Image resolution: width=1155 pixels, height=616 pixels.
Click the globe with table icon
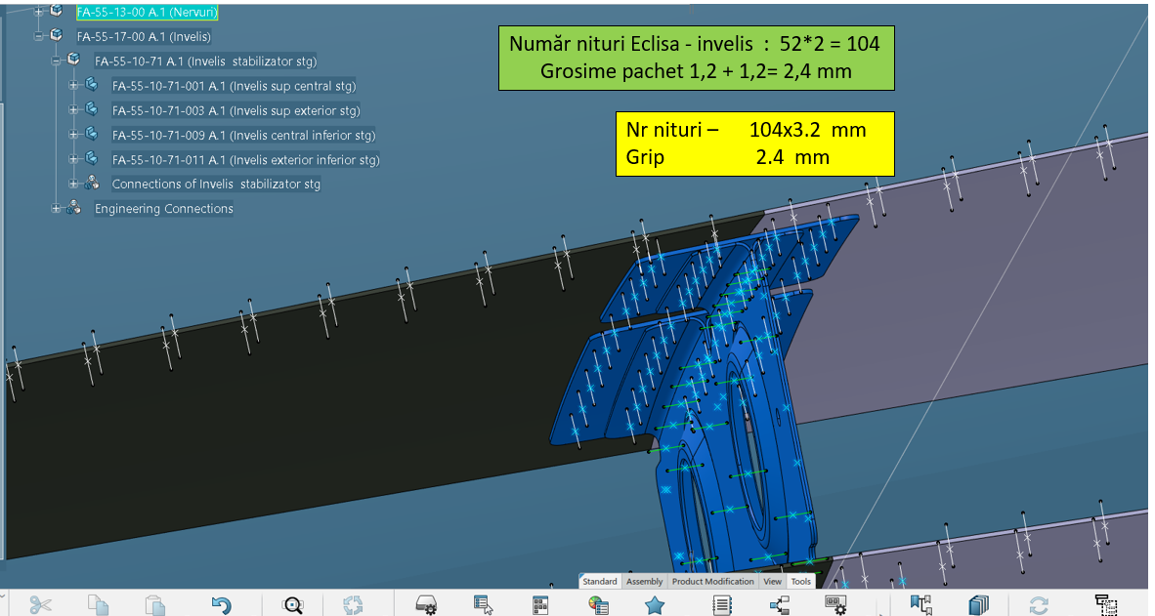coord(599,605)
